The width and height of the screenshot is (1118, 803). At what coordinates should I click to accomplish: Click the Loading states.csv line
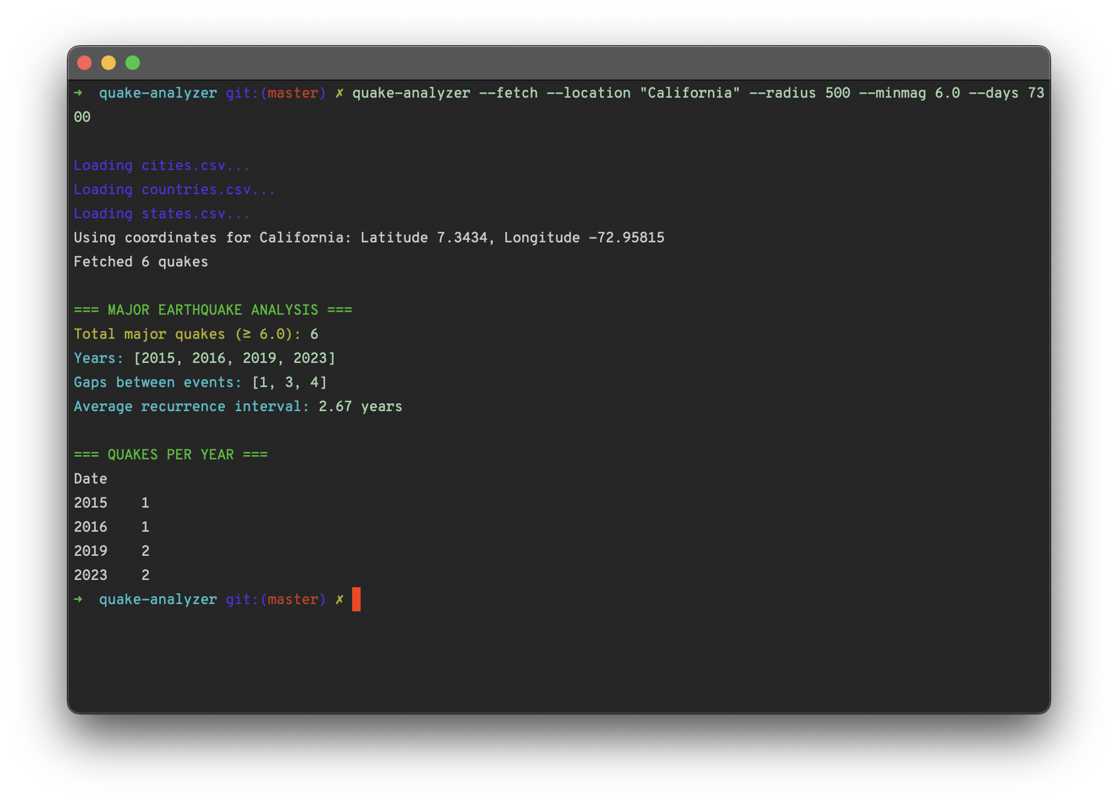[x=162, y=213]
